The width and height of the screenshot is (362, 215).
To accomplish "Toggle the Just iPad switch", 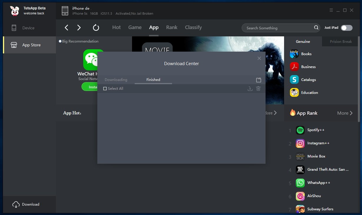I will tap(346, 28).
